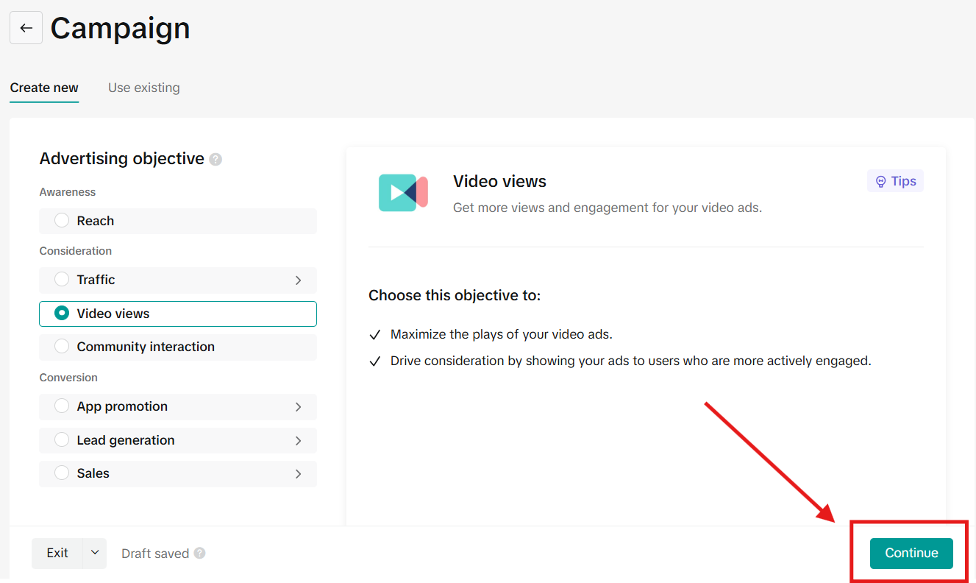The width and height of the screenshot is (976, 583).
Task: Click the Video views camera icon
Action: pyautogui.click(x=403, y=193)
